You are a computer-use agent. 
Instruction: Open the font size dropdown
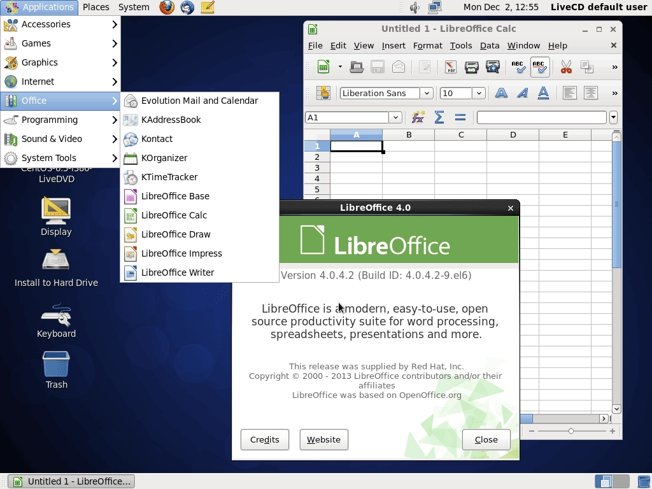click(479, 93)
